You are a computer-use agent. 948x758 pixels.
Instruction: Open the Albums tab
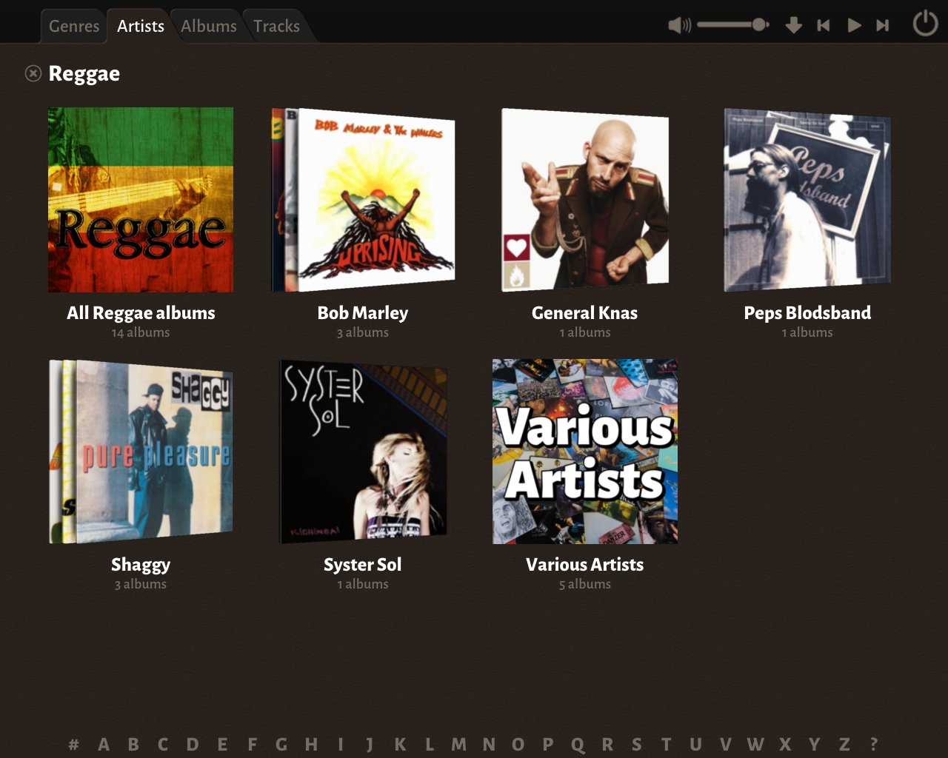208,26
